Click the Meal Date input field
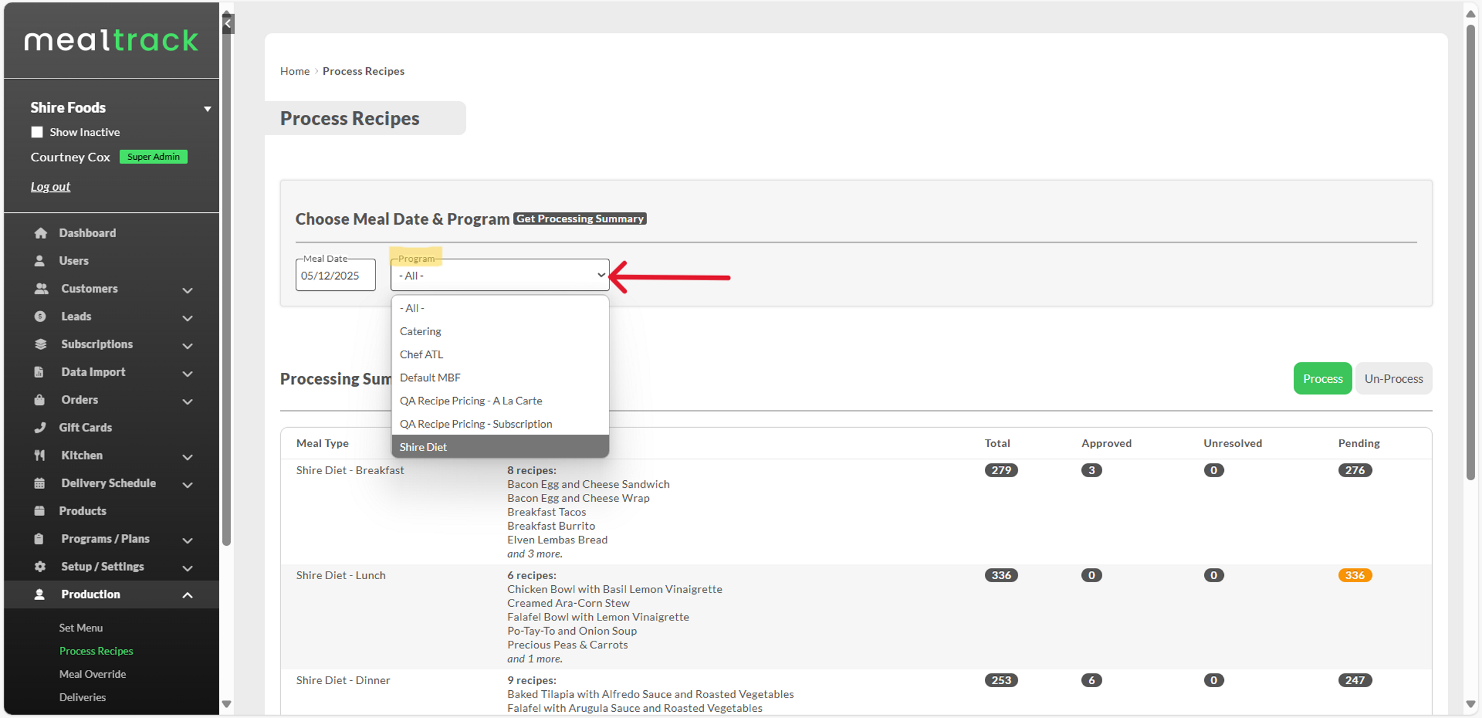 pos(335,275)
